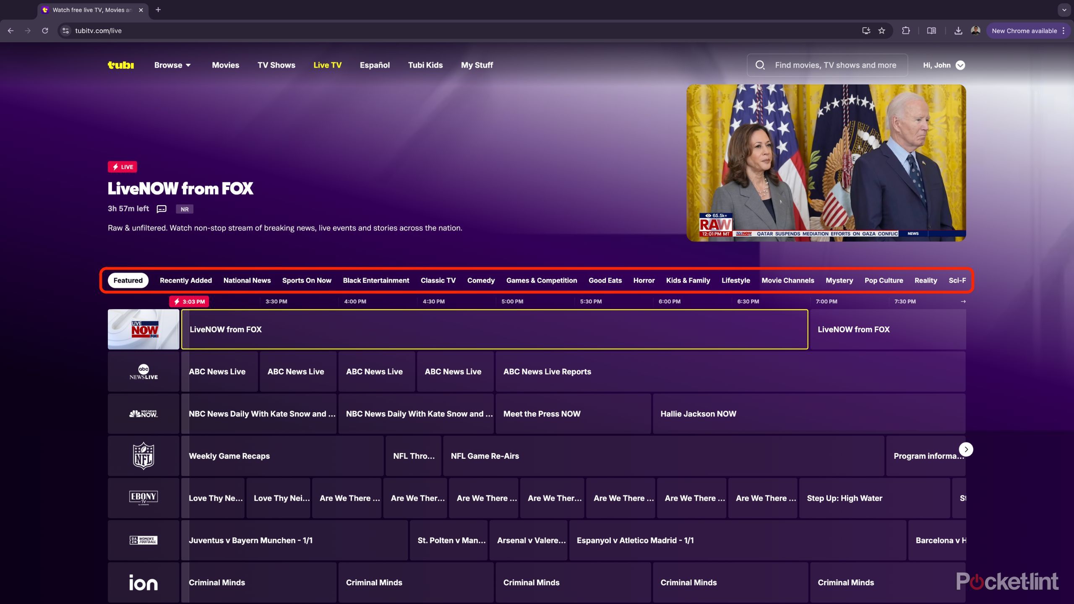Click the magnifying glass search icon

coord(760,65)
